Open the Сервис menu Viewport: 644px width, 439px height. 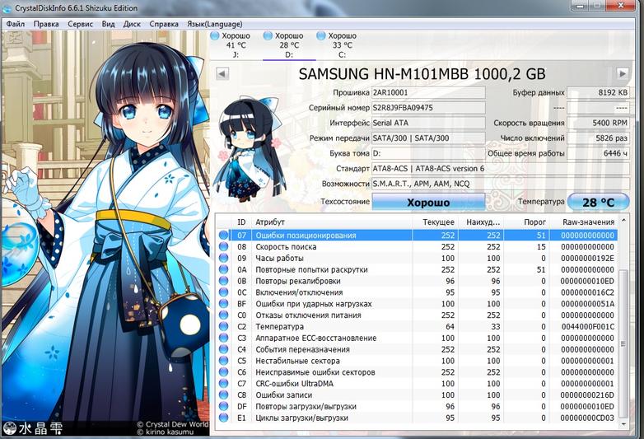pyautogui.click(x=80, y=24)
